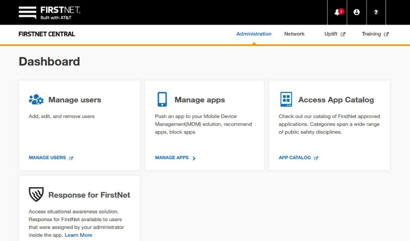Click the 'Check out our catalog' description text
The height and width of the screenshot is (241, 410).
pyautogui.click(x=329, y=124)
